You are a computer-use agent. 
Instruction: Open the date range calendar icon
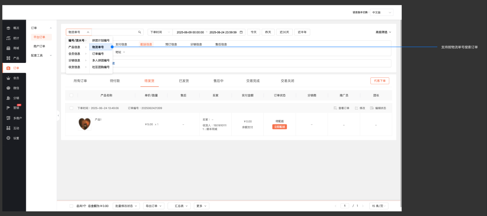coord(241,32)
